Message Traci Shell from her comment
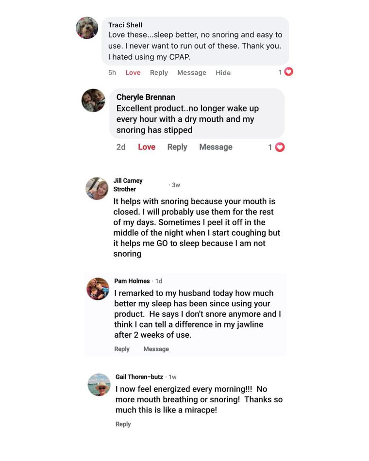The height and width of the screenshot is (461, 369). pos(192,73)
